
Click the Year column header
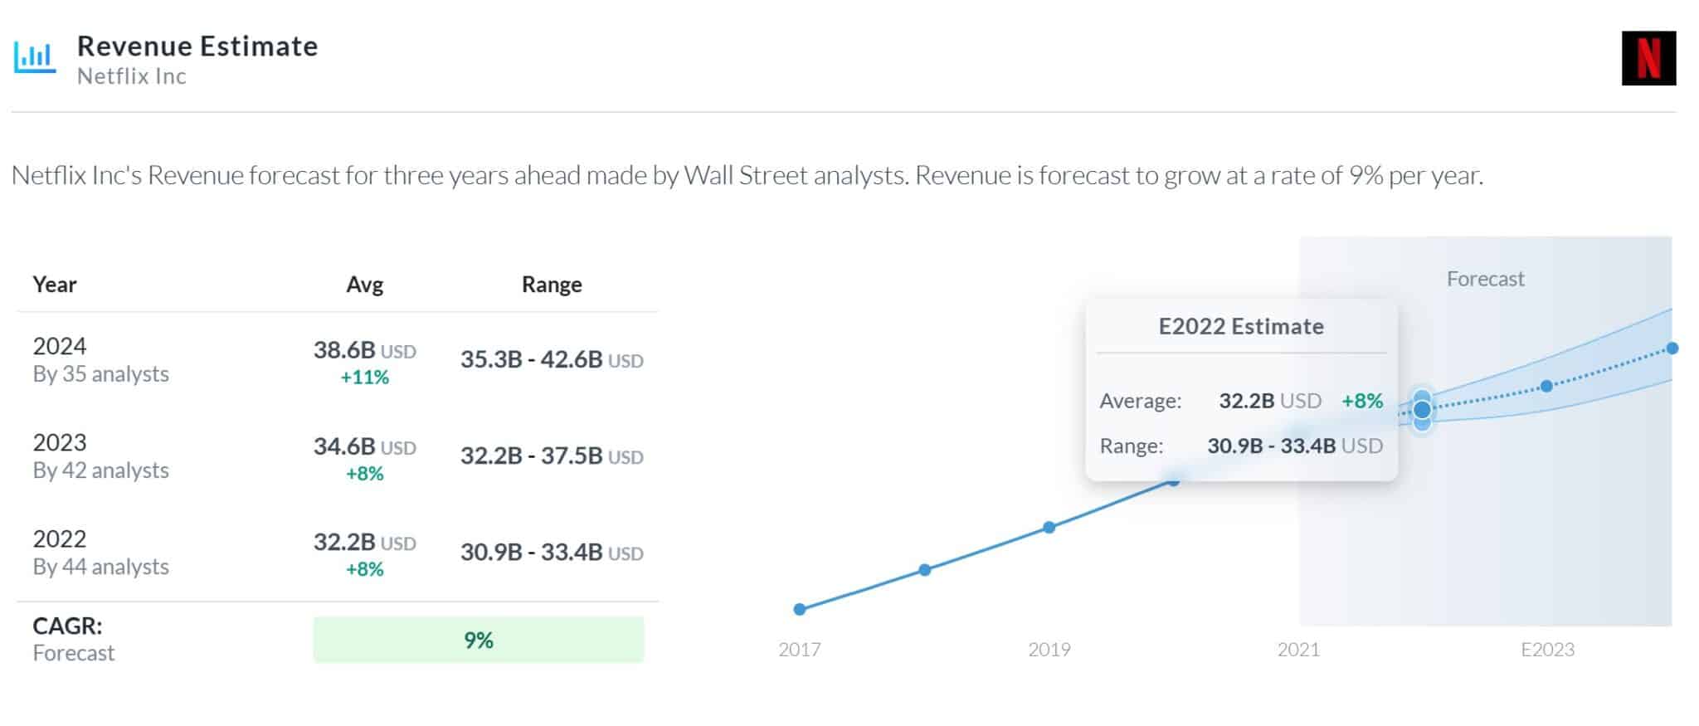click(55, 285)
